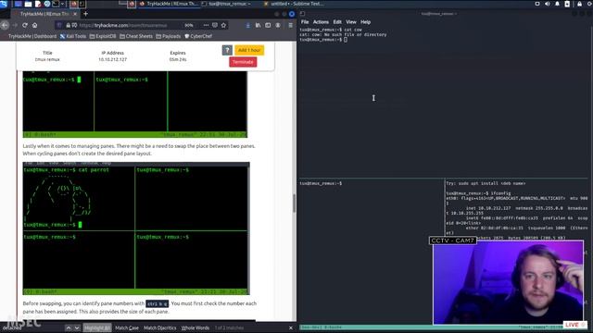The width and height of the screenshot is (593, 333).
Task: Open the file manager panel launcher
Action: (28, 4)
